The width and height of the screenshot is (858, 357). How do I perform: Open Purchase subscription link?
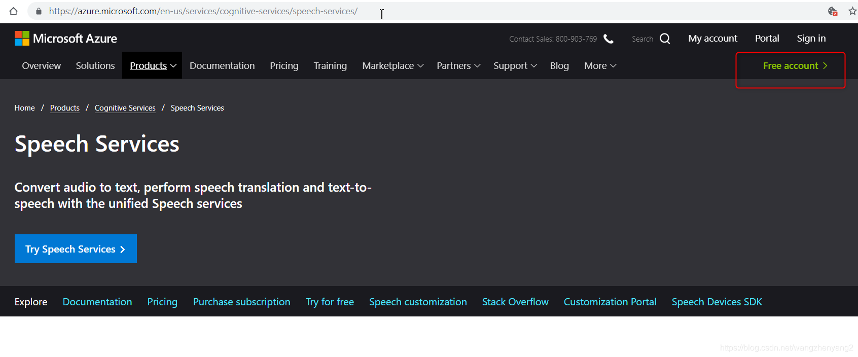[242, 302]
